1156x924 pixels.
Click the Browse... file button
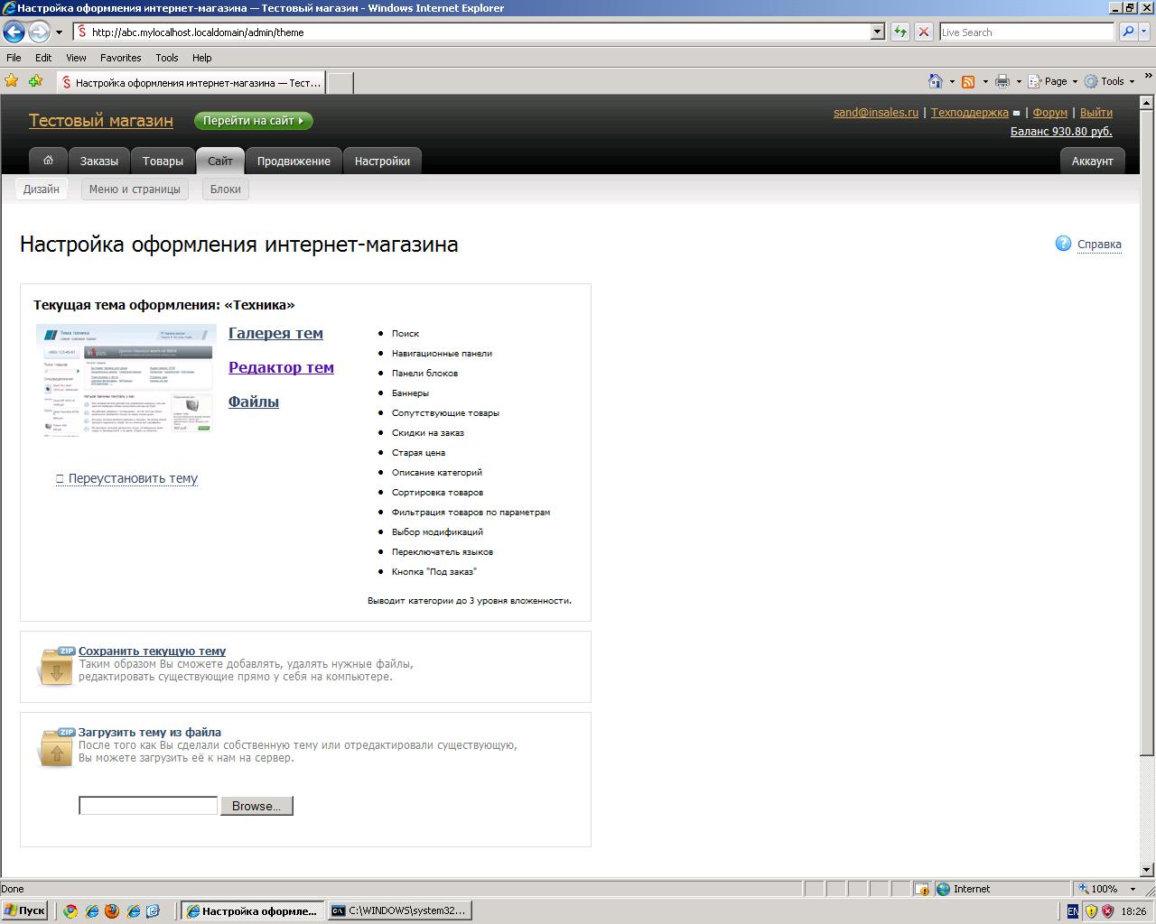point(256,806)
